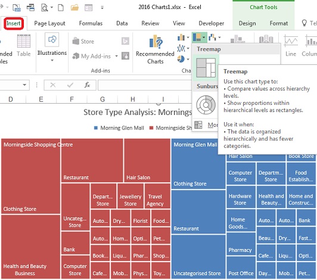Viewport: 317px width, 280px height.
Task: Select blue Uncategorised Store block
Action: pyautogui.click(x=198, y=257)
